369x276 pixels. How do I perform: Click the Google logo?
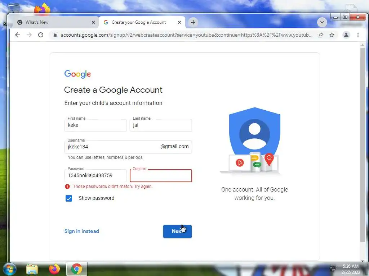[x=78, y=74]
